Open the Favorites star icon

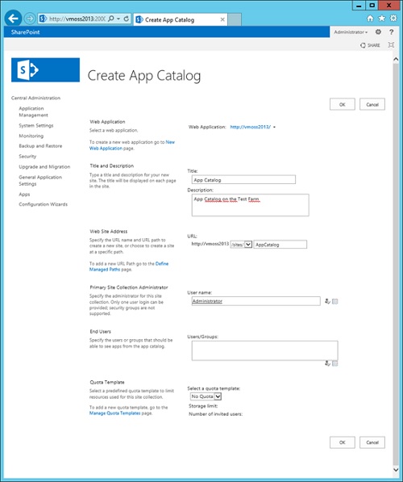tap(382, 19)
